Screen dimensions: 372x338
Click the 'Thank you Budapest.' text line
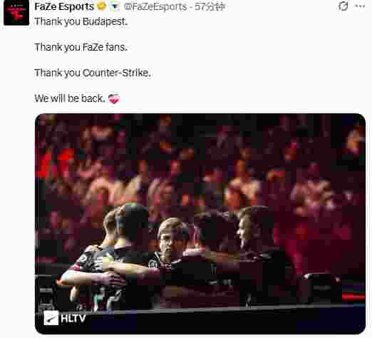pos(81,21)
